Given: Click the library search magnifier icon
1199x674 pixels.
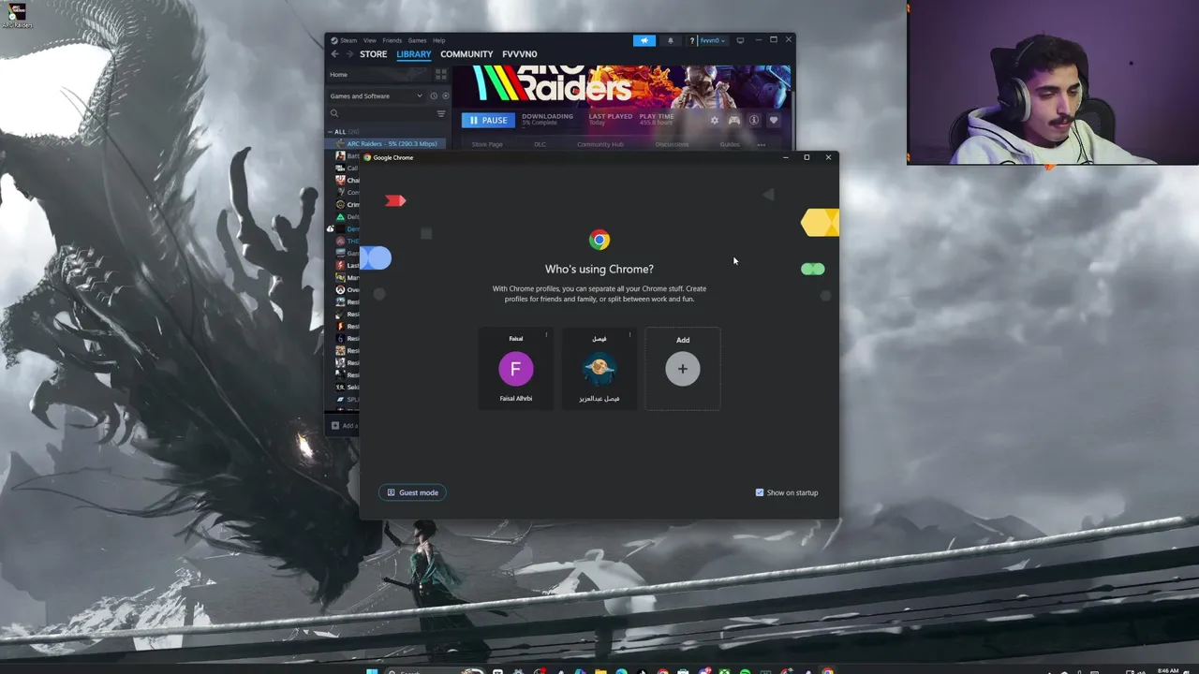Looking at the screenshot, I should coord(334,113).
